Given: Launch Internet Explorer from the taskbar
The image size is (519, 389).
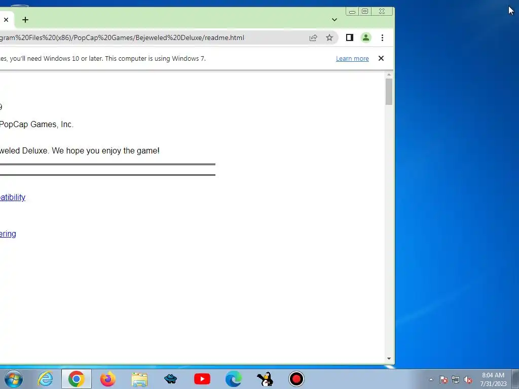Looking at the screenshot, I should [x=45, y=379].
